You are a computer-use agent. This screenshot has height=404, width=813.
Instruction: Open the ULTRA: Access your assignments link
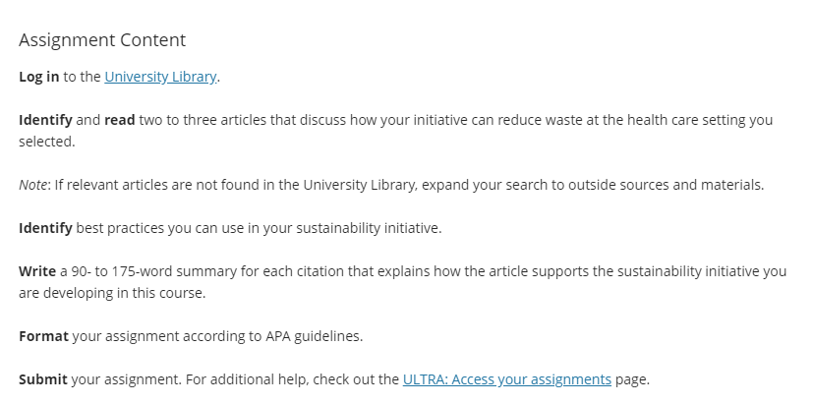pyautogui.click(x=507, y=379)
